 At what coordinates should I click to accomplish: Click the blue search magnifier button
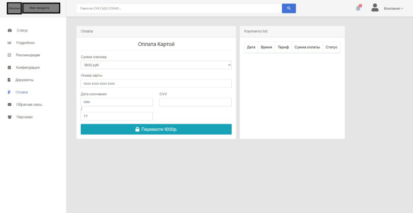coord(289,8)
